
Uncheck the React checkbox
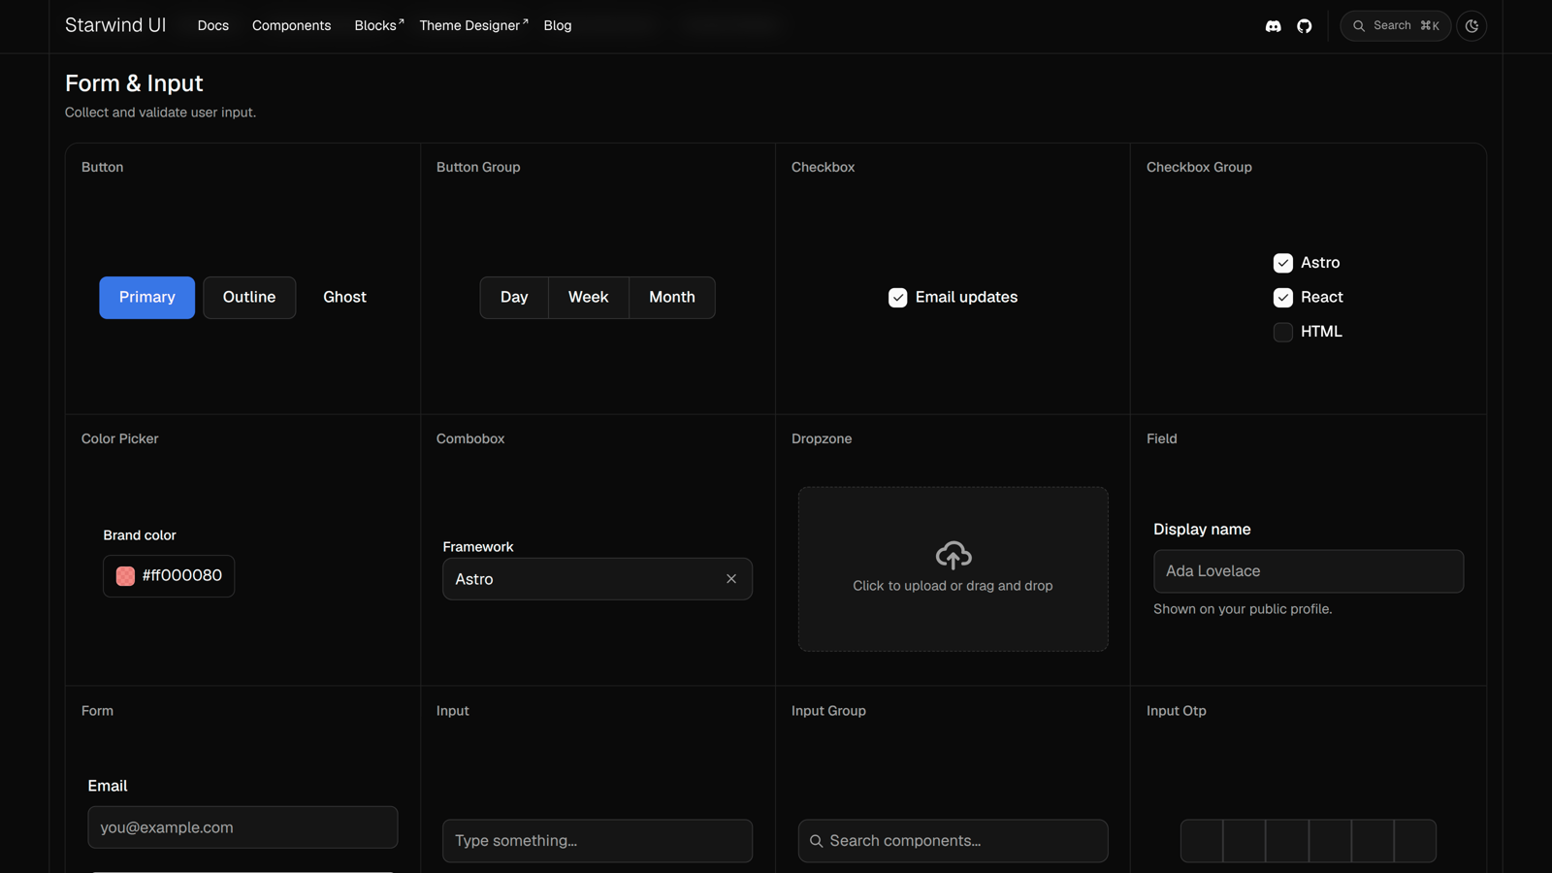point(1283,298)
